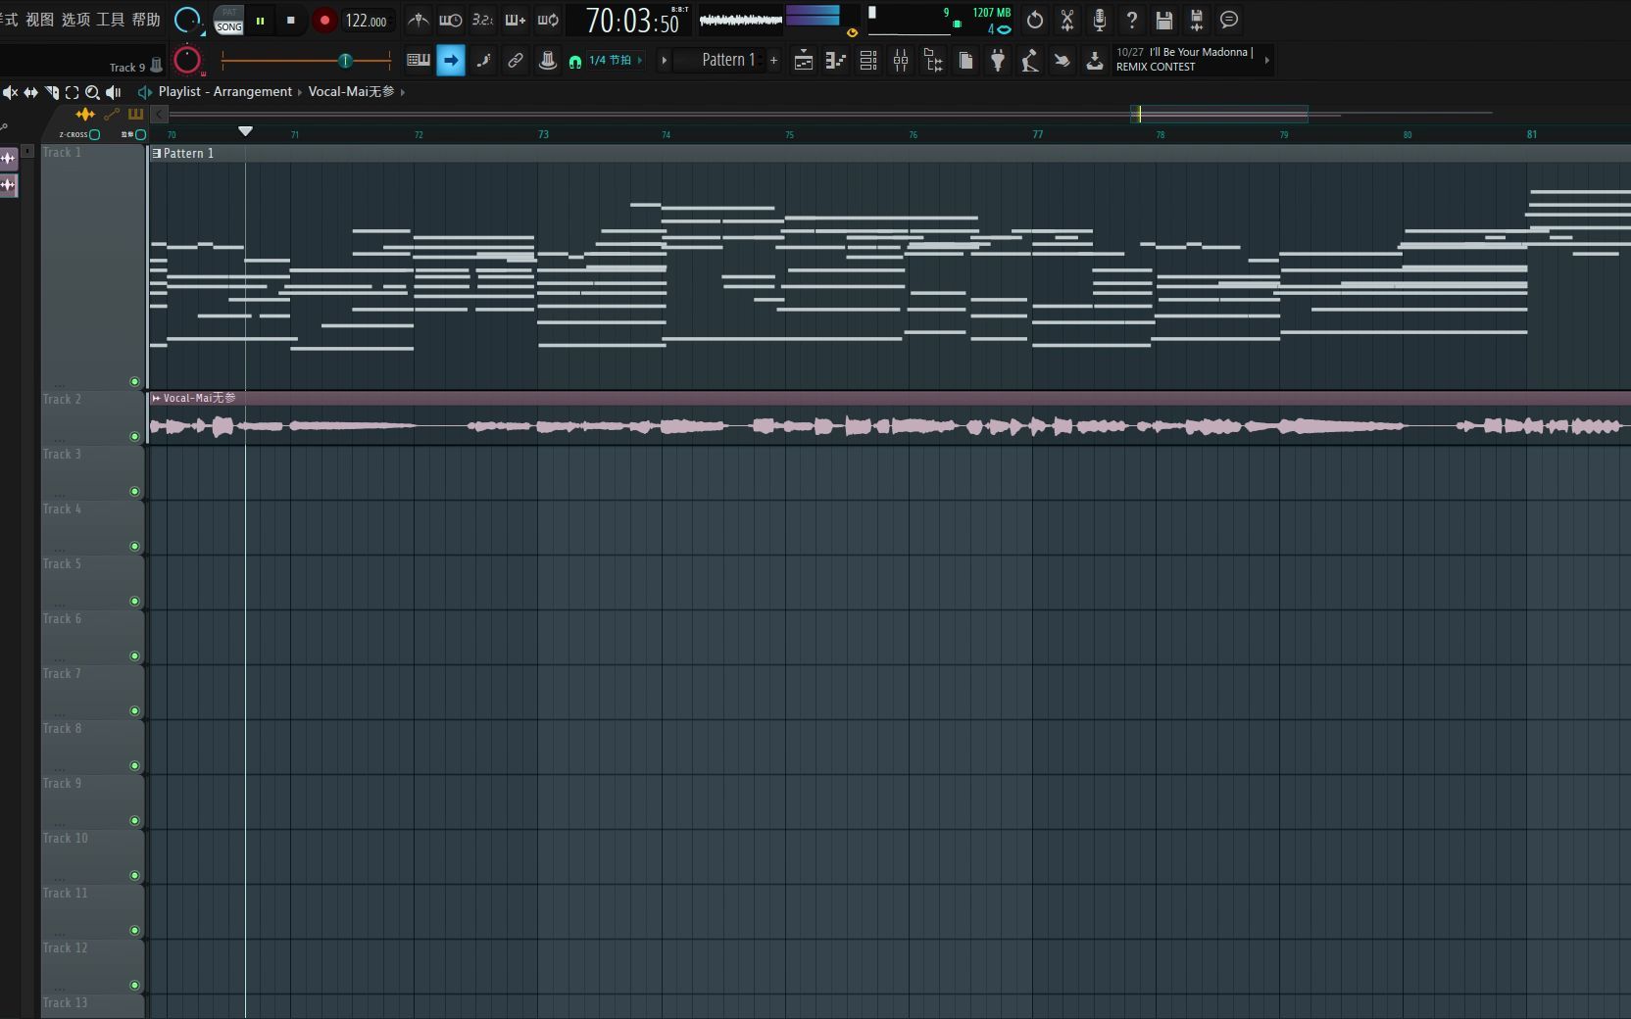Click the song position slider handle
1631x1019 pixels.
345,61
